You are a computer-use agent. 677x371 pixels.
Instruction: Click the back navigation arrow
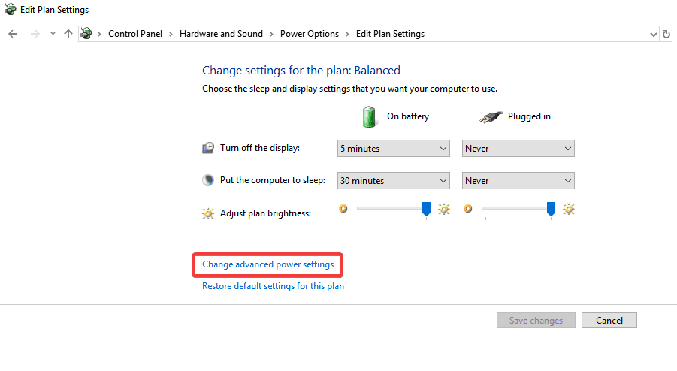13,34
